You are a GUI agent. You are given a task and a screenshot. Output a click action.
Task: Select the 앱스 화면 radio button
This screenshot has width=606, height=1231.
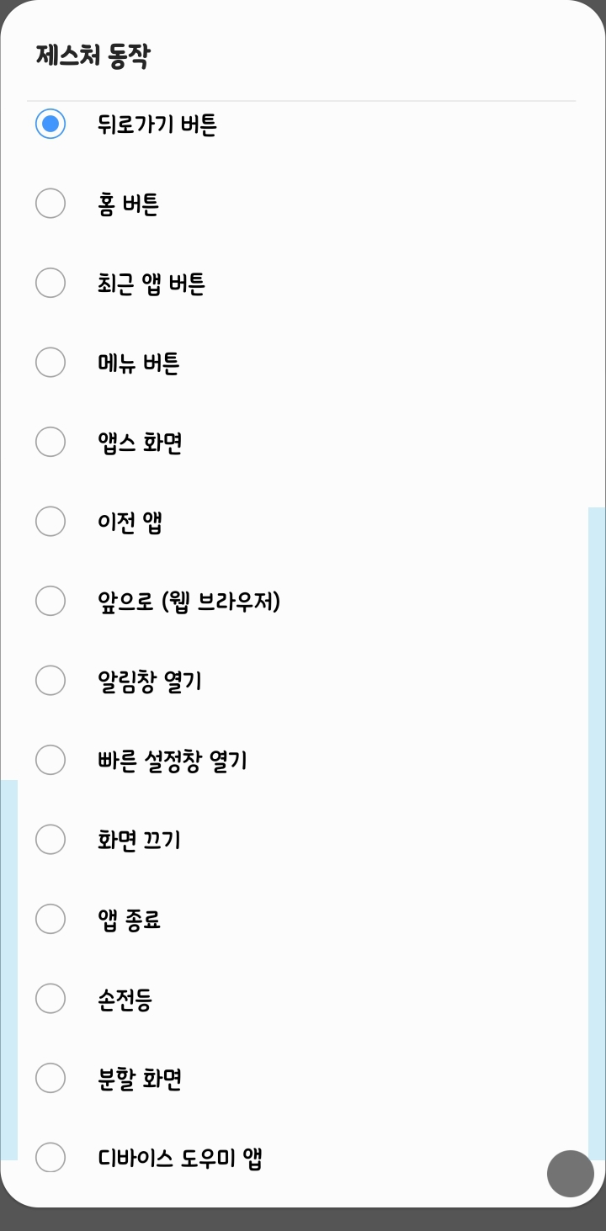pyautogui.click(x=50, y=442)
